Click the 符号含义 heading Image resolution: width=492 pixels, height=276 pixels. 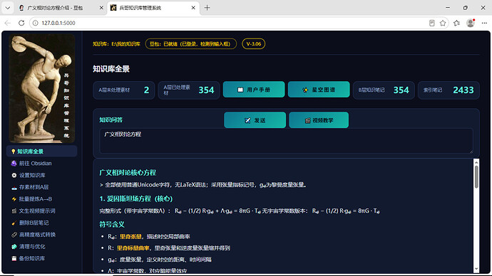point(112,224)
